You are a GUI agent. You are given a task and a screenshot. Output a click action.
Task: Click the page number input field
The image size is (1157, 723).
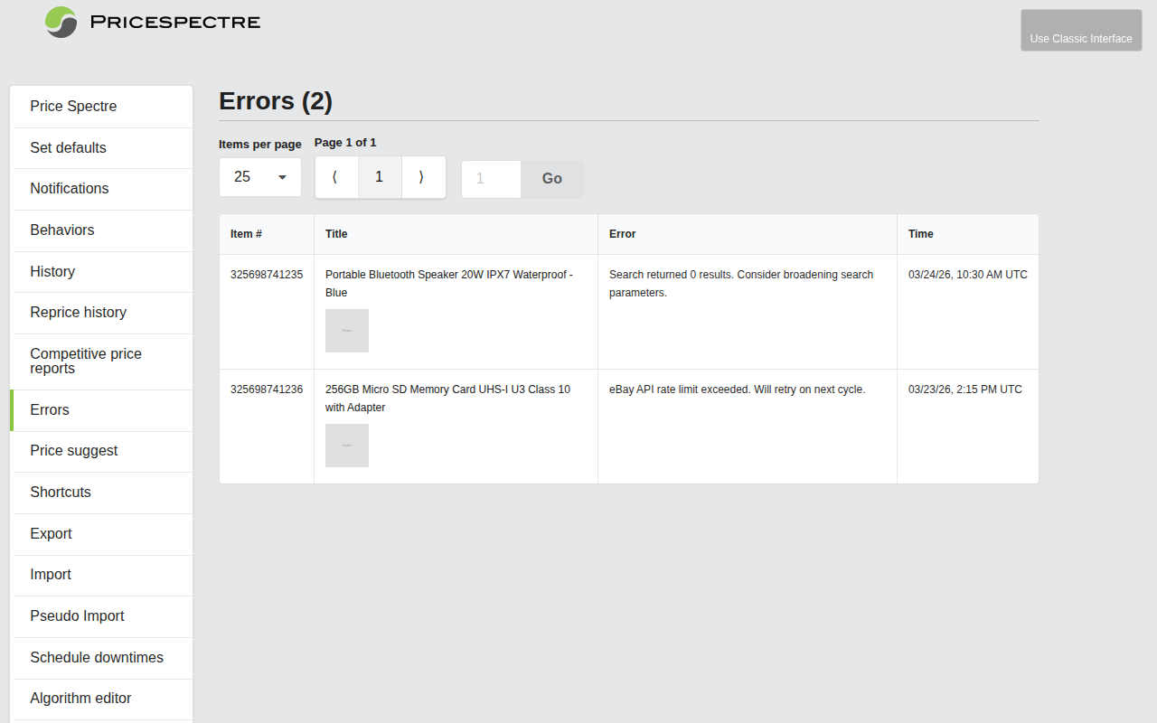490,179
